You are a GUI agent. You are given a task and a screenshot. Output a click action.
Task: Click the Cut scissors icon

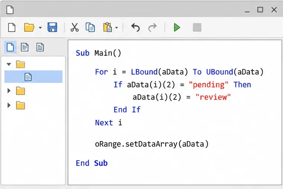(75, 27)
